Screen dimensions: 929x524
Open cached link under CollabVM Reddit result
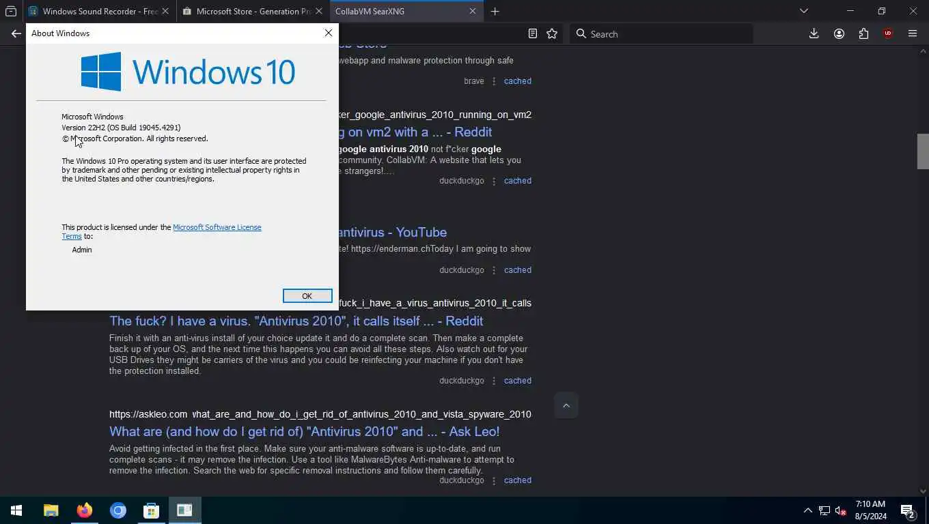click(518, 181)
